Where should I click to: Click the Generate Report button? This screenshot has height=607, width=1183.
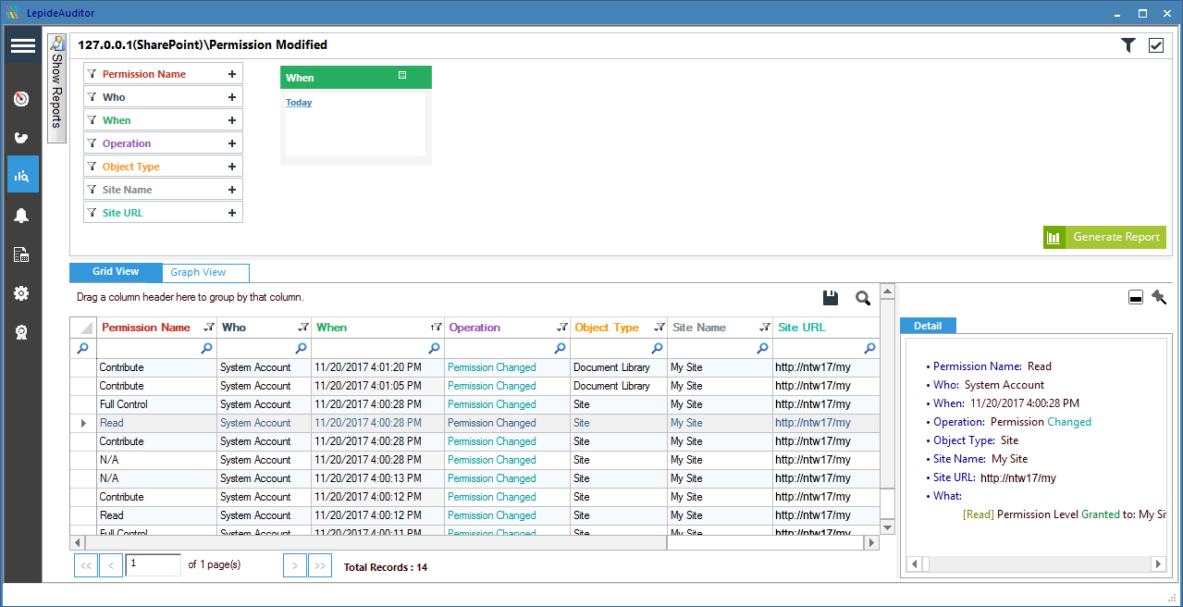click(x=1104, y=237)
